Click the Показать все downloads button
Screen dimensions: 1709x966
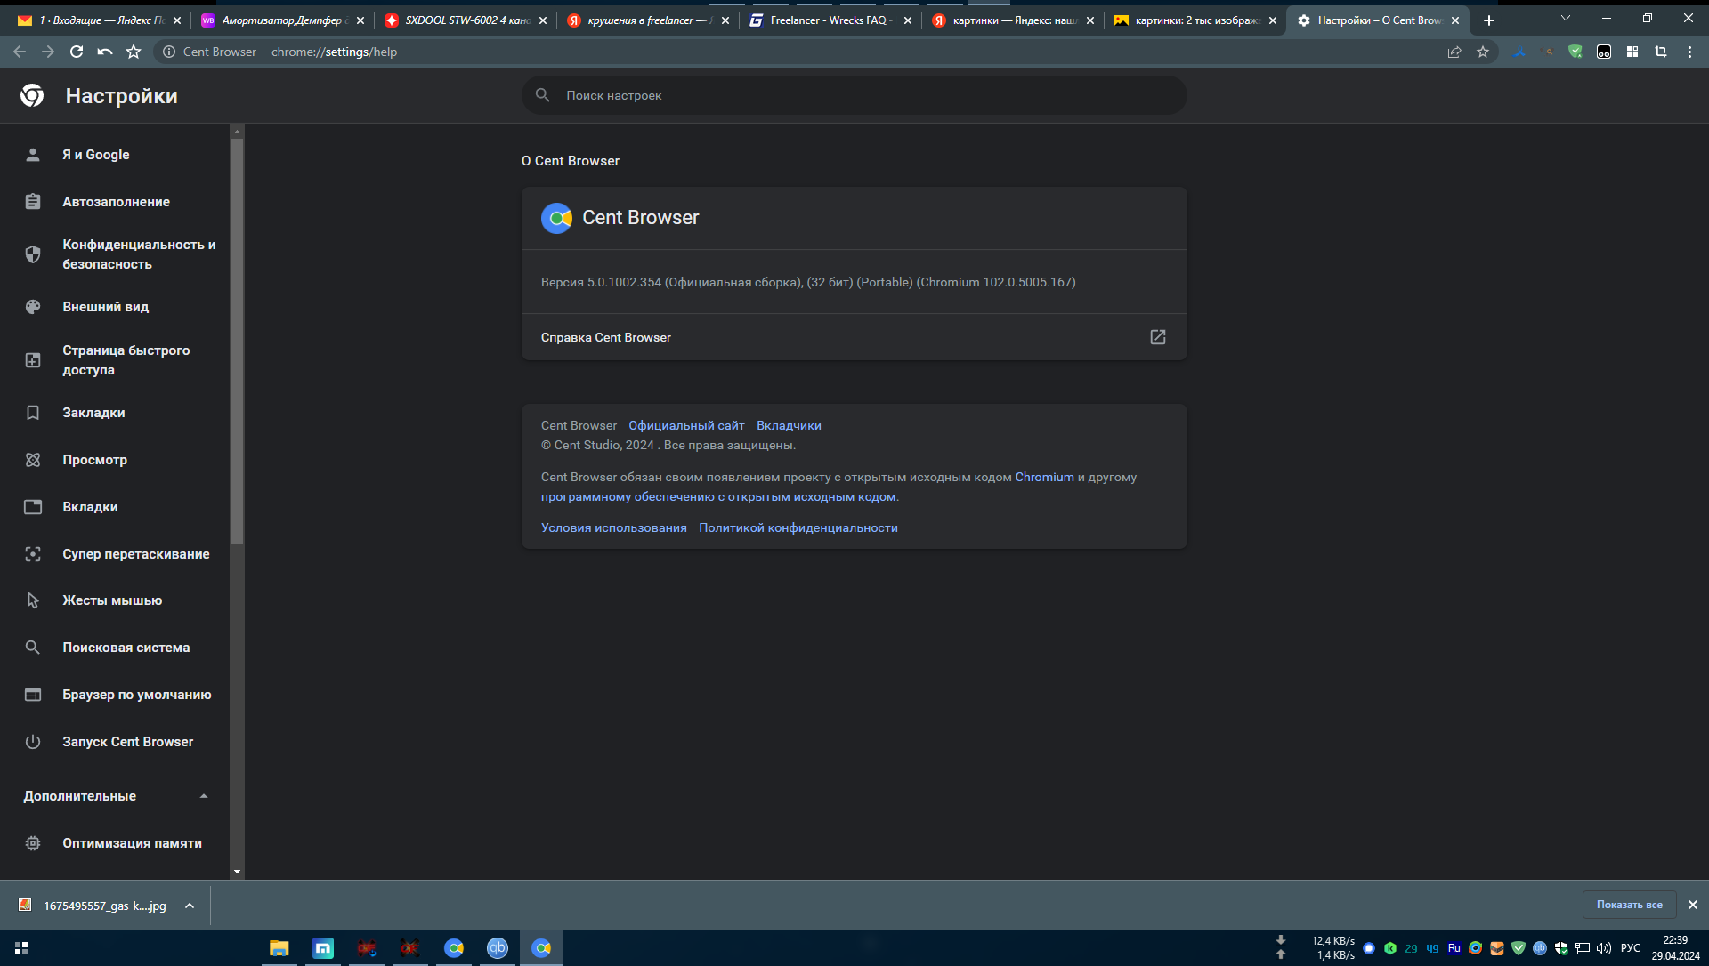click(1629, 905)
